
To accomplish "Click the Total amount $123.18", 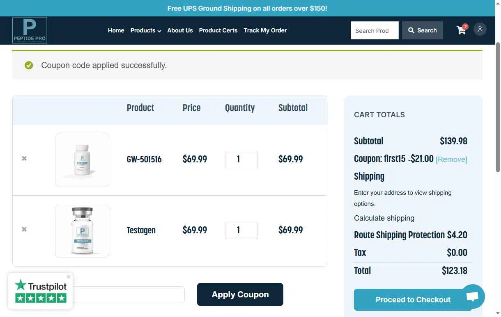I will click(x=455, y=271).
